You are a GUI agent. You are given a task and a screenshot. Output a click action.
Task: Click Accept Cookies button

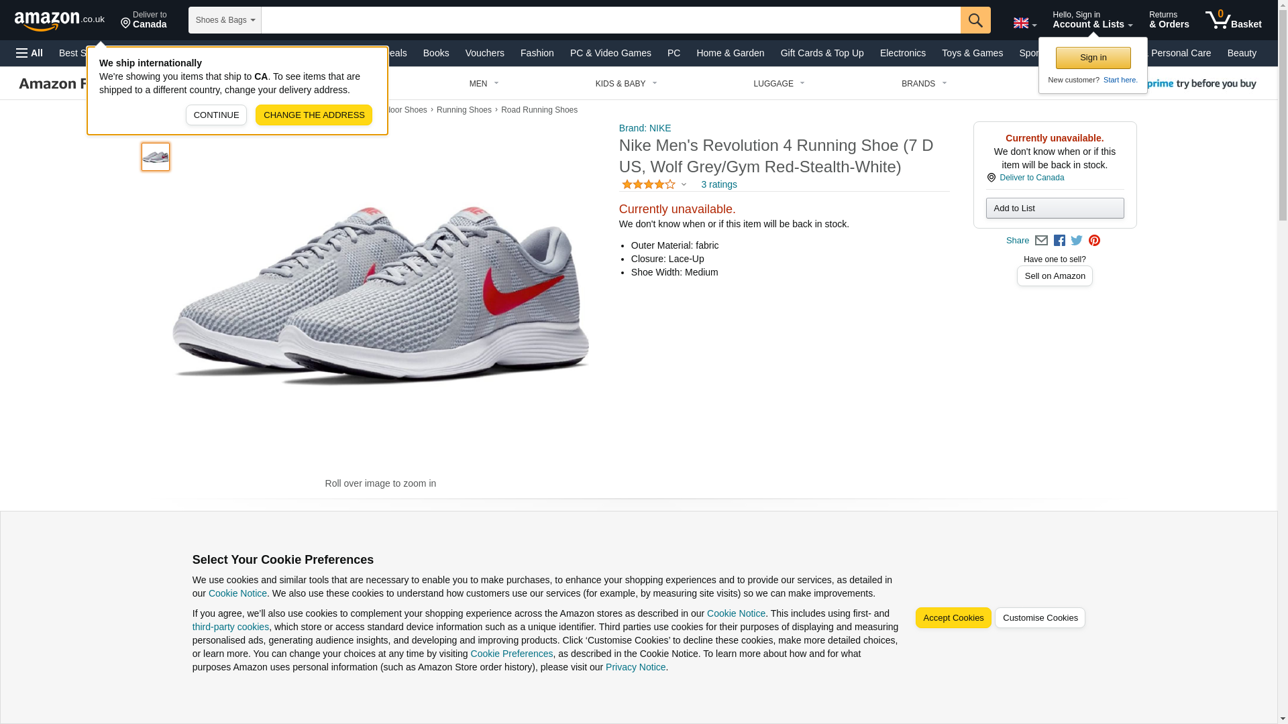(953, 618)
